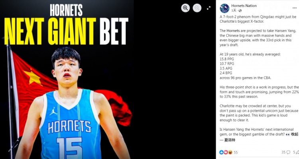The width and height of the screenshot is (299, 159).
Task: Show post audience via globe icon
Action: pos(240,11)
